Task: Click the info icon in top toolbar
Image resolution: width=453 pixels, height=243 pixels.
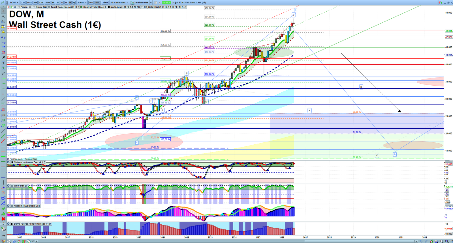Action: click(x=155, y=3)
